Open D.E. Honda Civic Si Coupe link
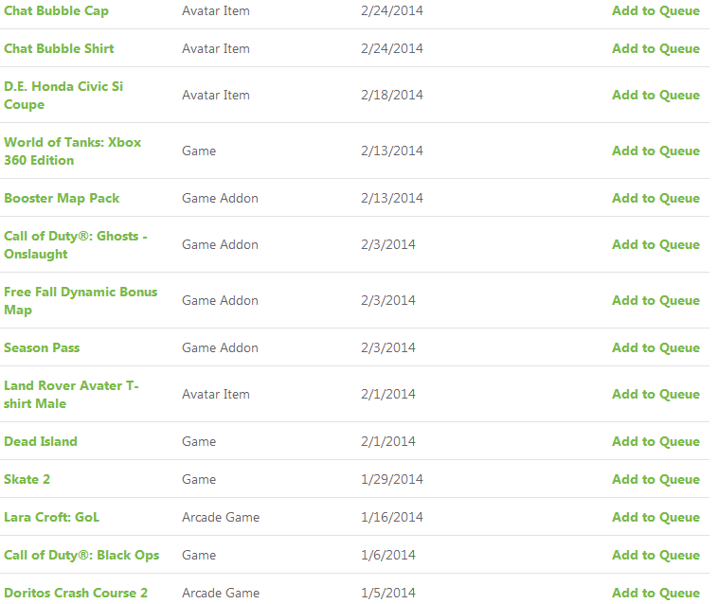The image size is (718, 604). [x=63, y=96]
